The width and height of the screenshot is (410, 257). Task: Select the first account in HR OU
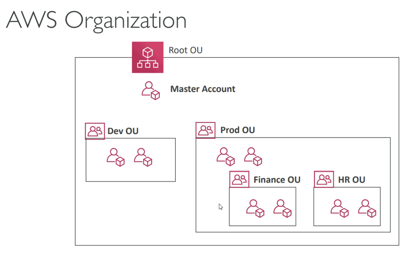(x=340, y=208)
